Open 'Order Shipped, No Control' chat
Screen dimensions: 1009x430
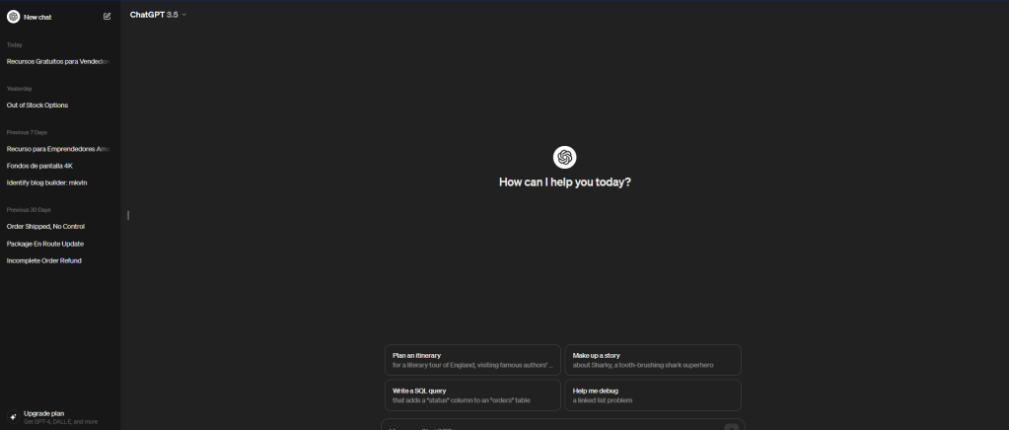(x=45, y=226)
